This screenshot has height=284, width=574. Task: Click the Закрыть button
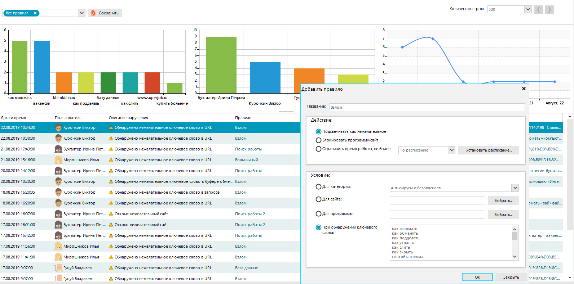[x=511, y=277]
